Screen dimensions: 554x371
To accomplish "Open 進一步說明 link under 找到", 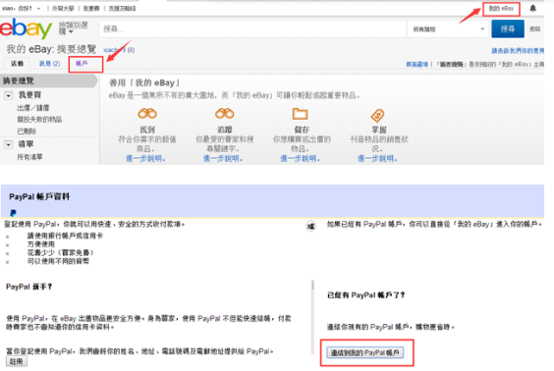I will pos(145,158).
